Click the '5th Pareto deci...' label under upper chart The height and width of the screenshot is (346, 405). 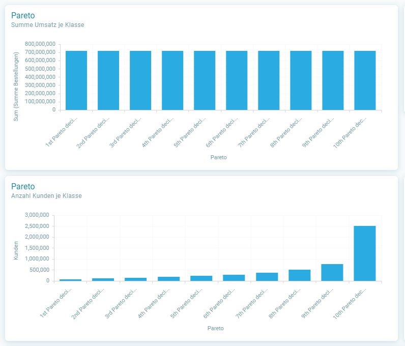click(x=190, y=132)
